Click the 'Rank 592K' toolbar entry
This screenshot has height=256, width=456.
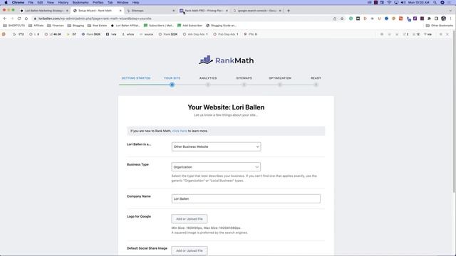click(91, 34)
